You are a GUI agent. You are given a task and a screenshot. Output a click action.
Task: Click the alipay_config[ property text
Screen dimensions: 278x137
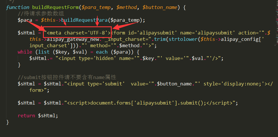pos(241,39)
